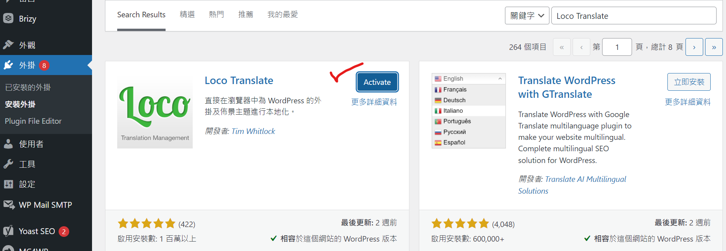Click the WP Mail SMTP envelope icon
Viewport: 726px width, 251px height.
click(x=8, y=205)
